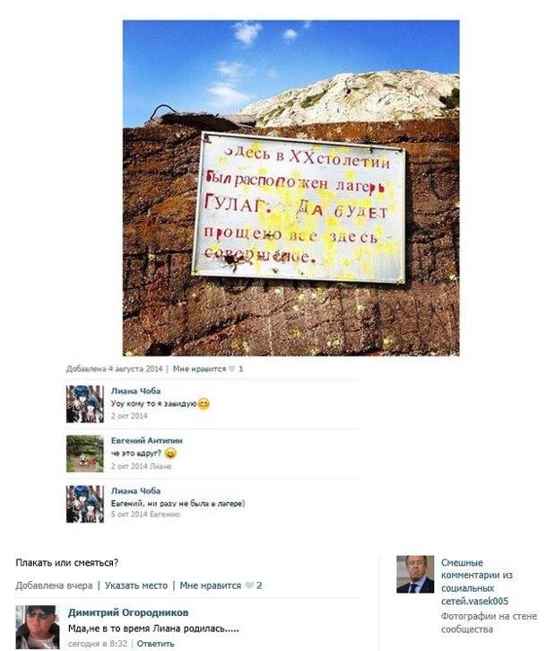The height and width of the screenshot is (651, 556).
Task: Click 'Мне нравится' next to Указать место
Action: pyautogui.click(x=210, y=585)
